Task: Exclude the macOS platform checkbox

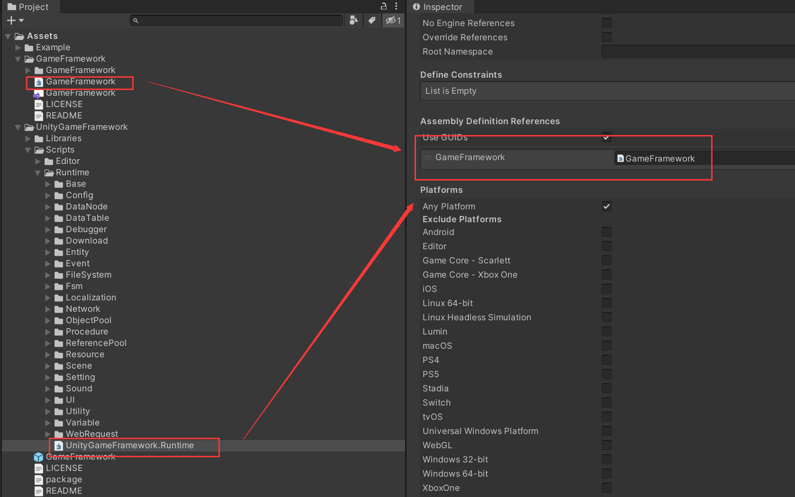Action: click(x=606, y=345)
